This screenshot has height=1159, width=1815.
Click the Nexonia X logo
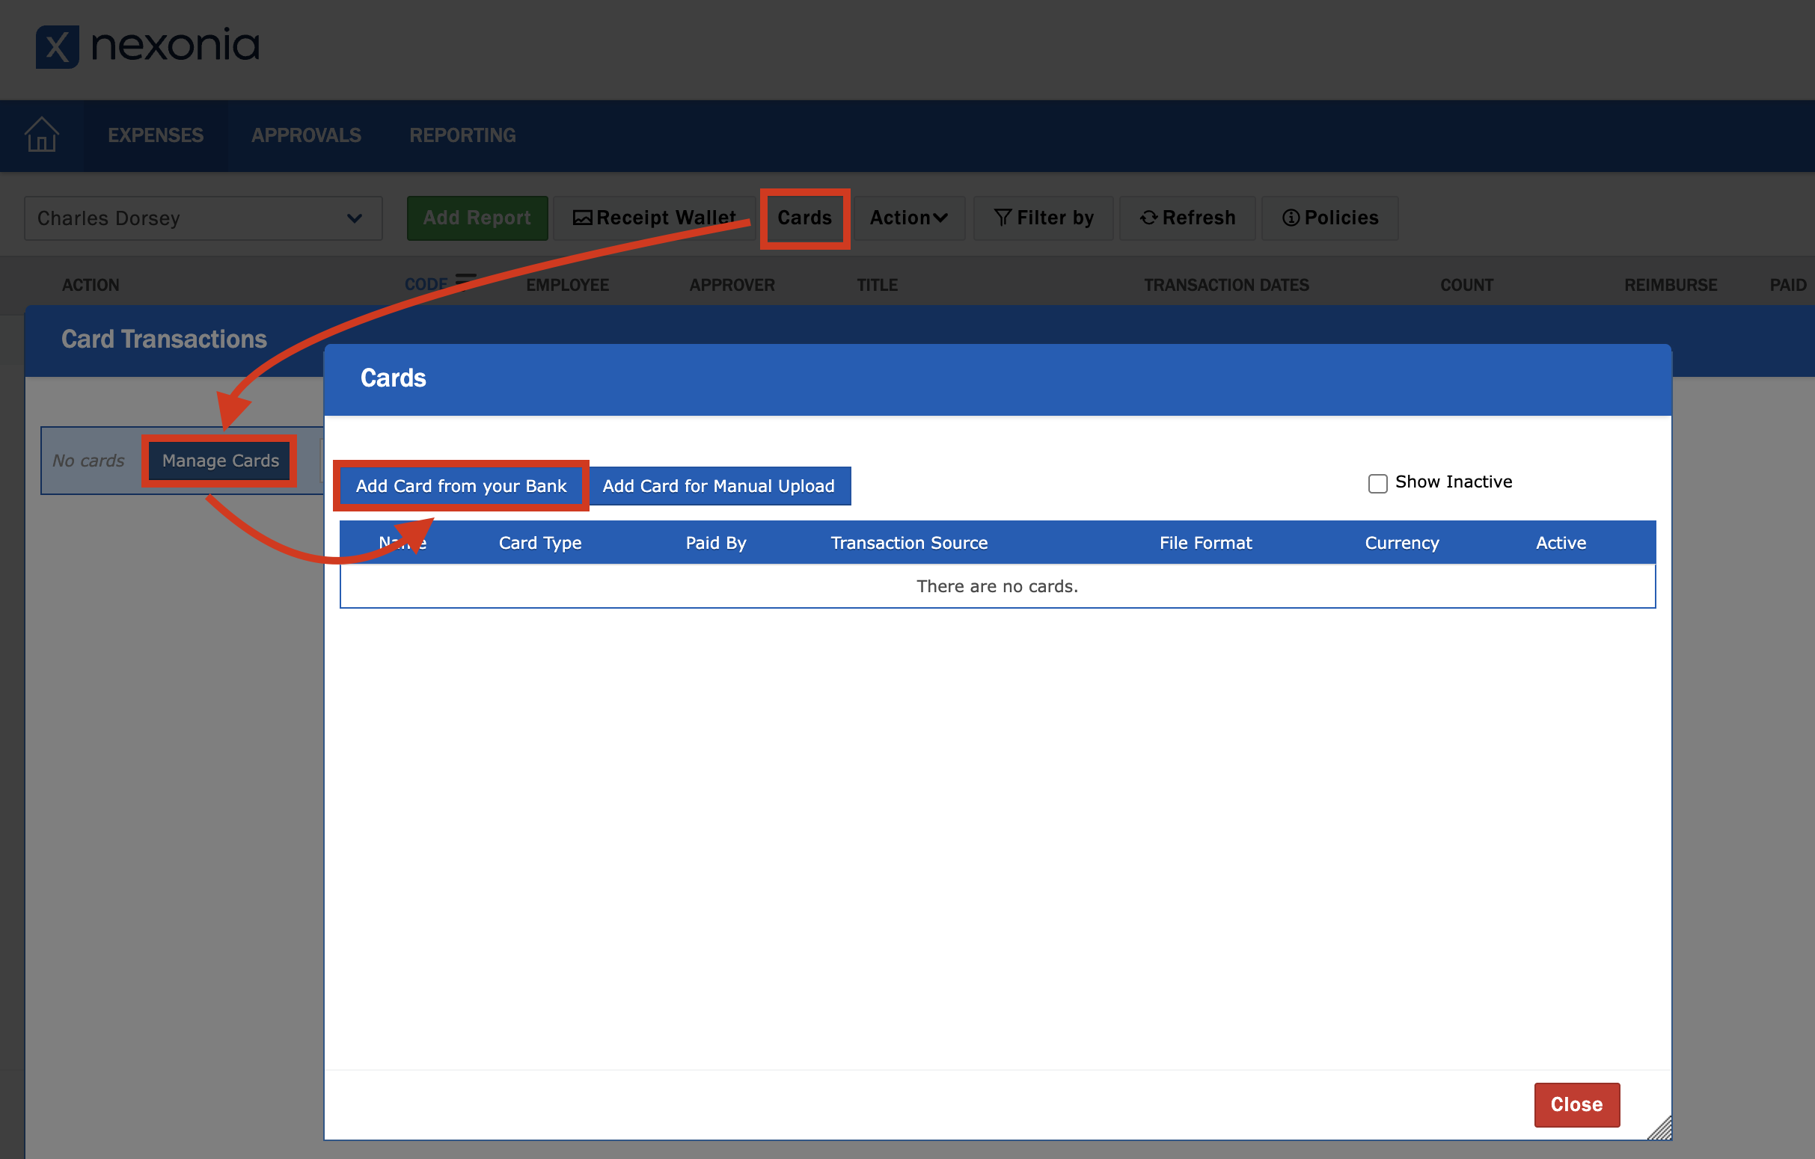58,46
